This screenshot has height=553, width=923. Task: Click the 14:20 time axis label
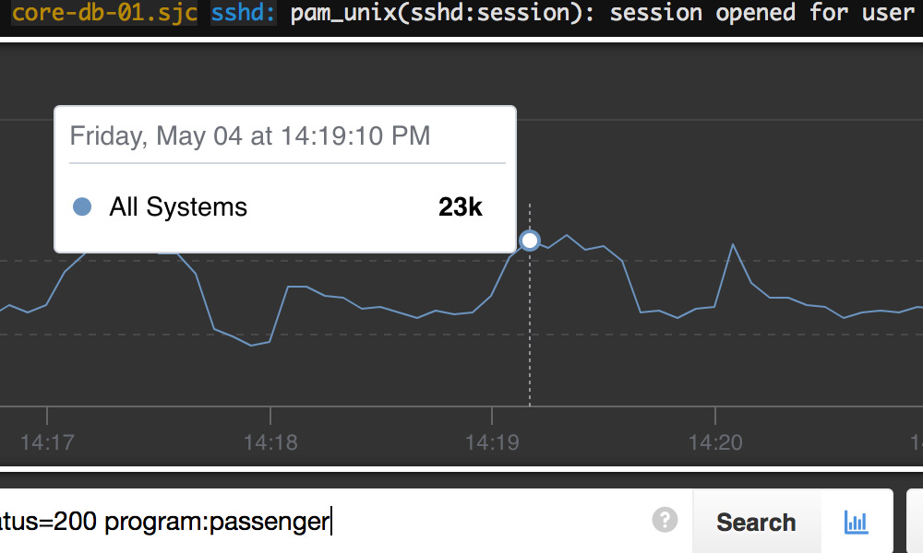tap(715, 442)
